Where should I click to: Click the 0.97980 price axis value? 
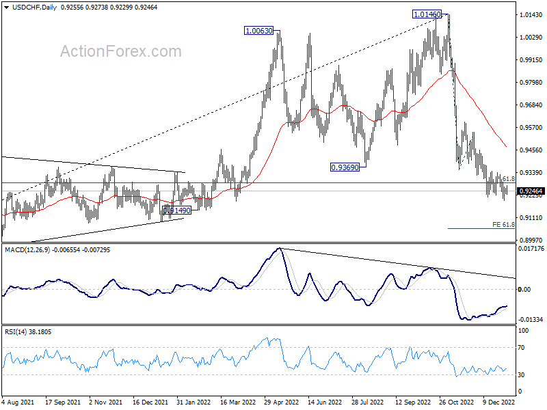click(x=531, y=82)
